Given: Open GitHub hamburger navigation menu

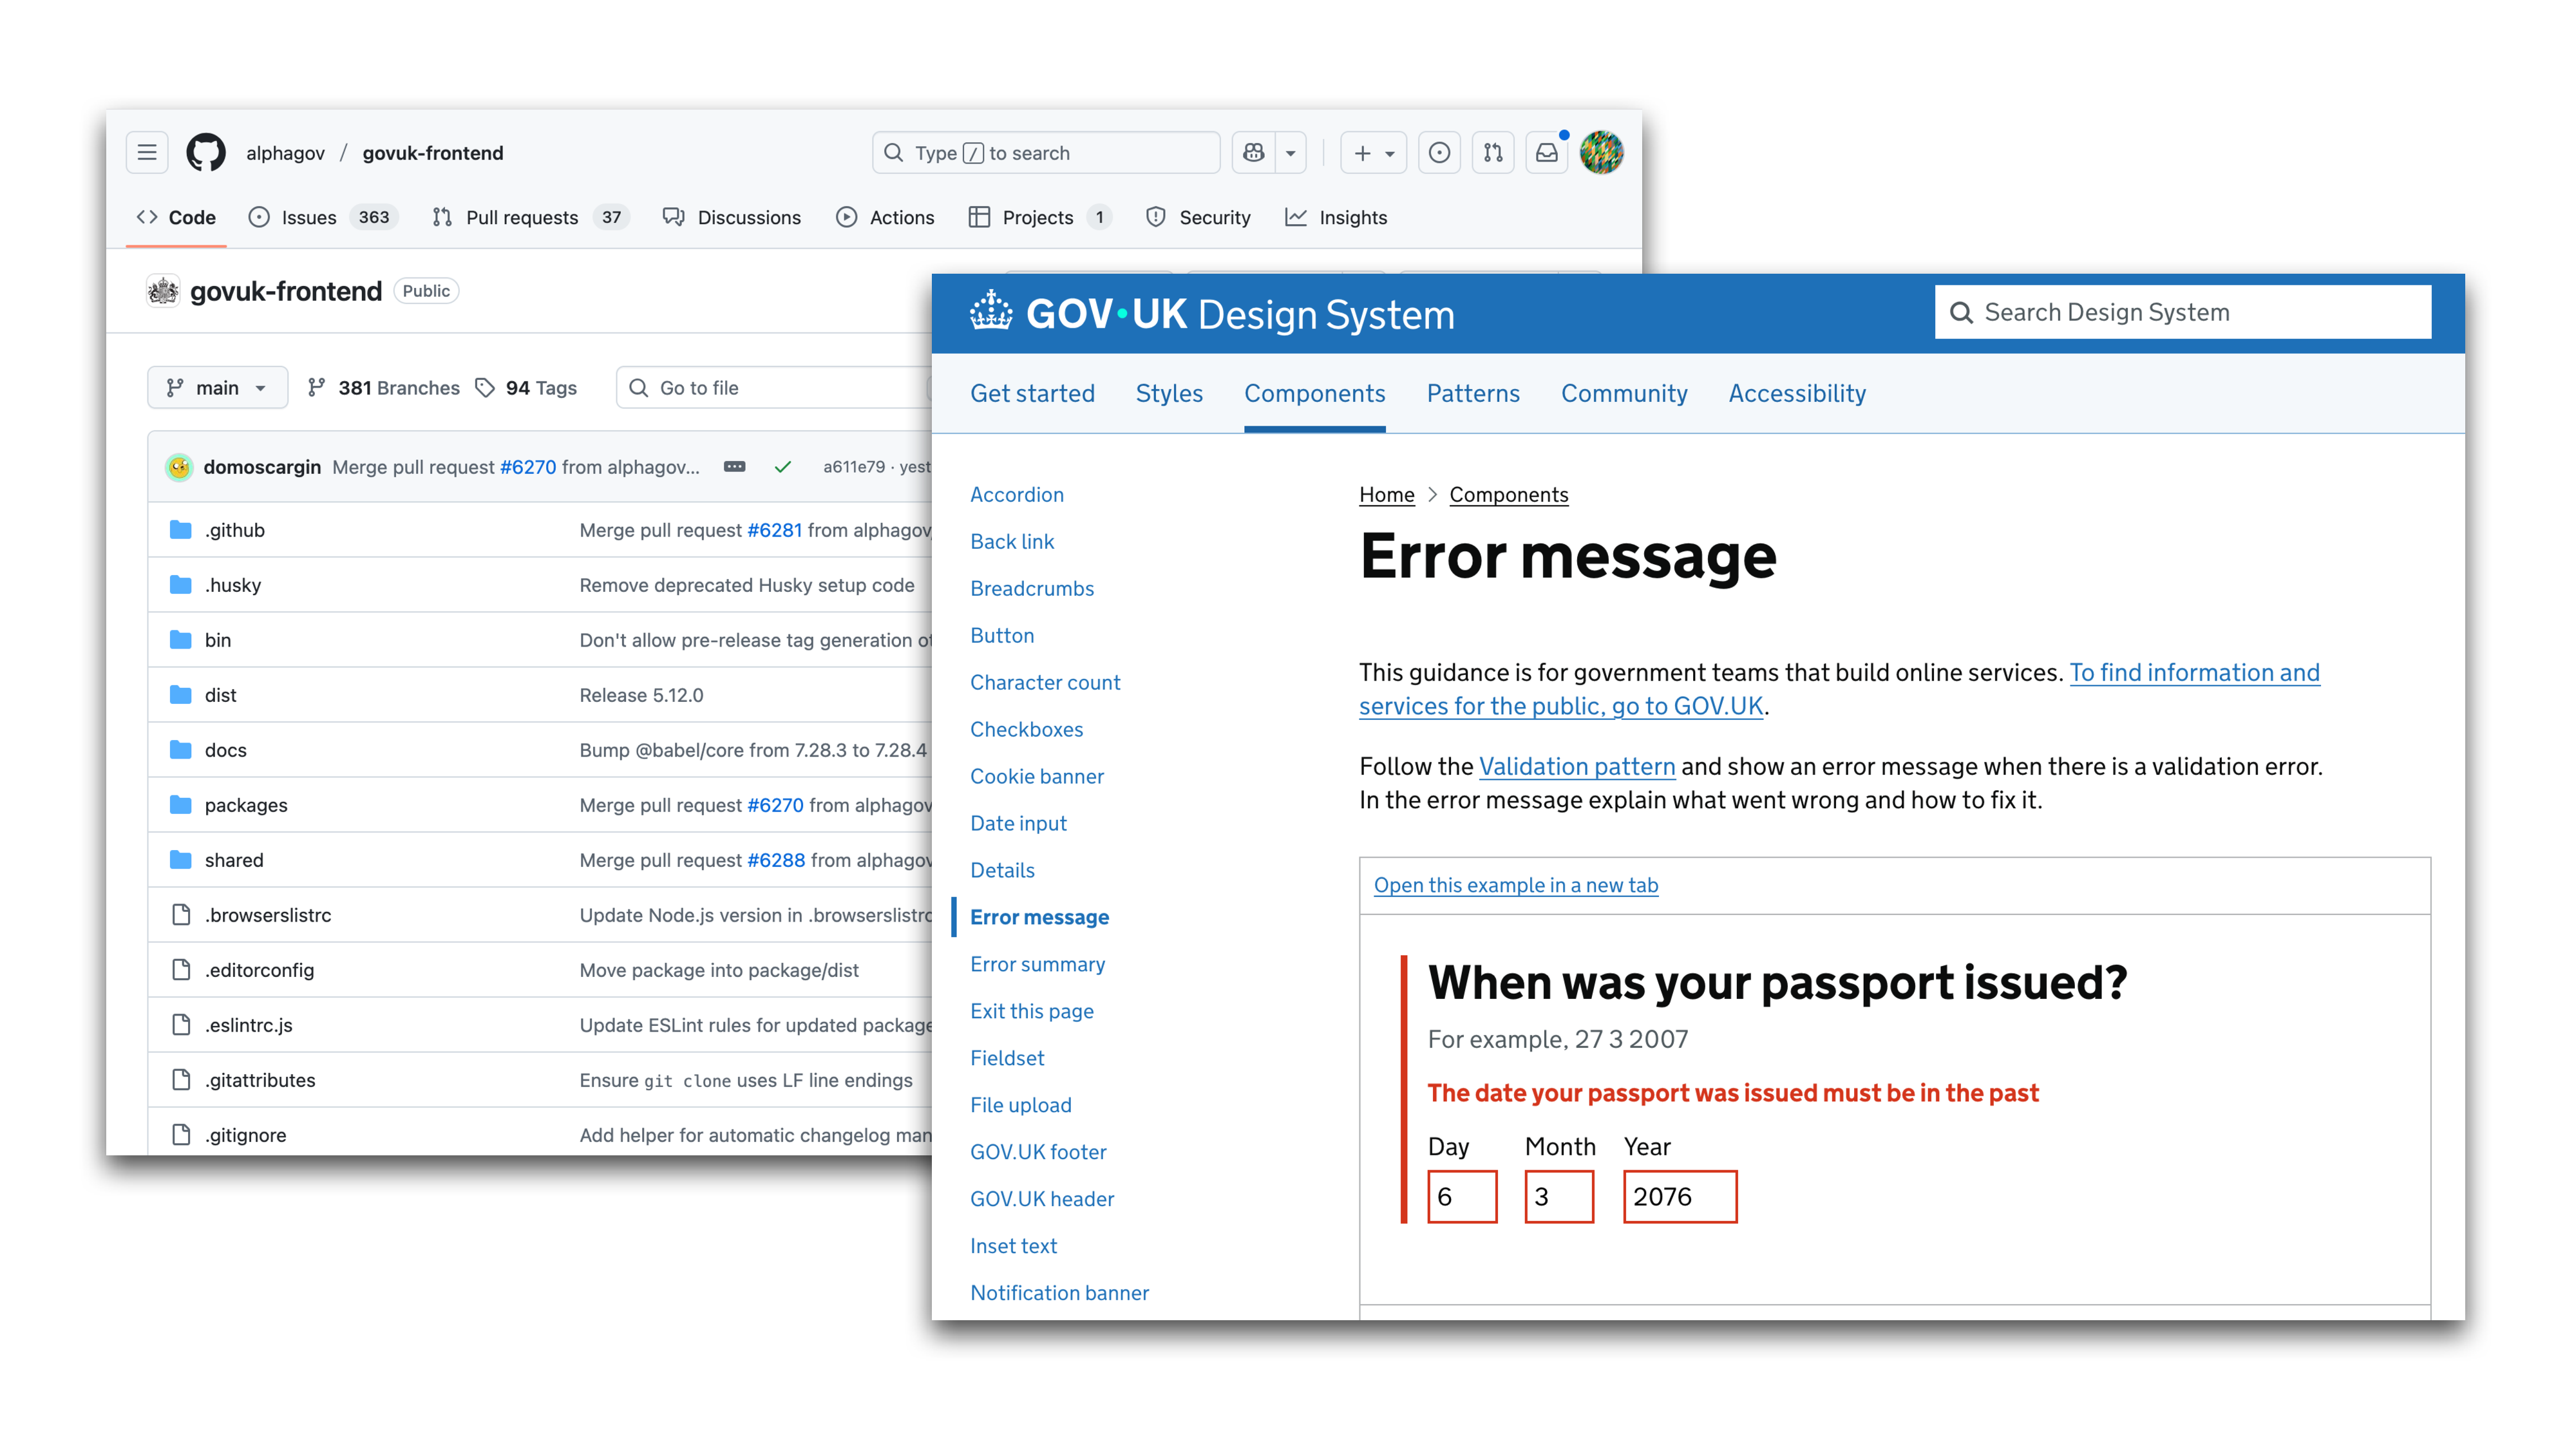Looking at the screenshot, I should pos(147,153).
